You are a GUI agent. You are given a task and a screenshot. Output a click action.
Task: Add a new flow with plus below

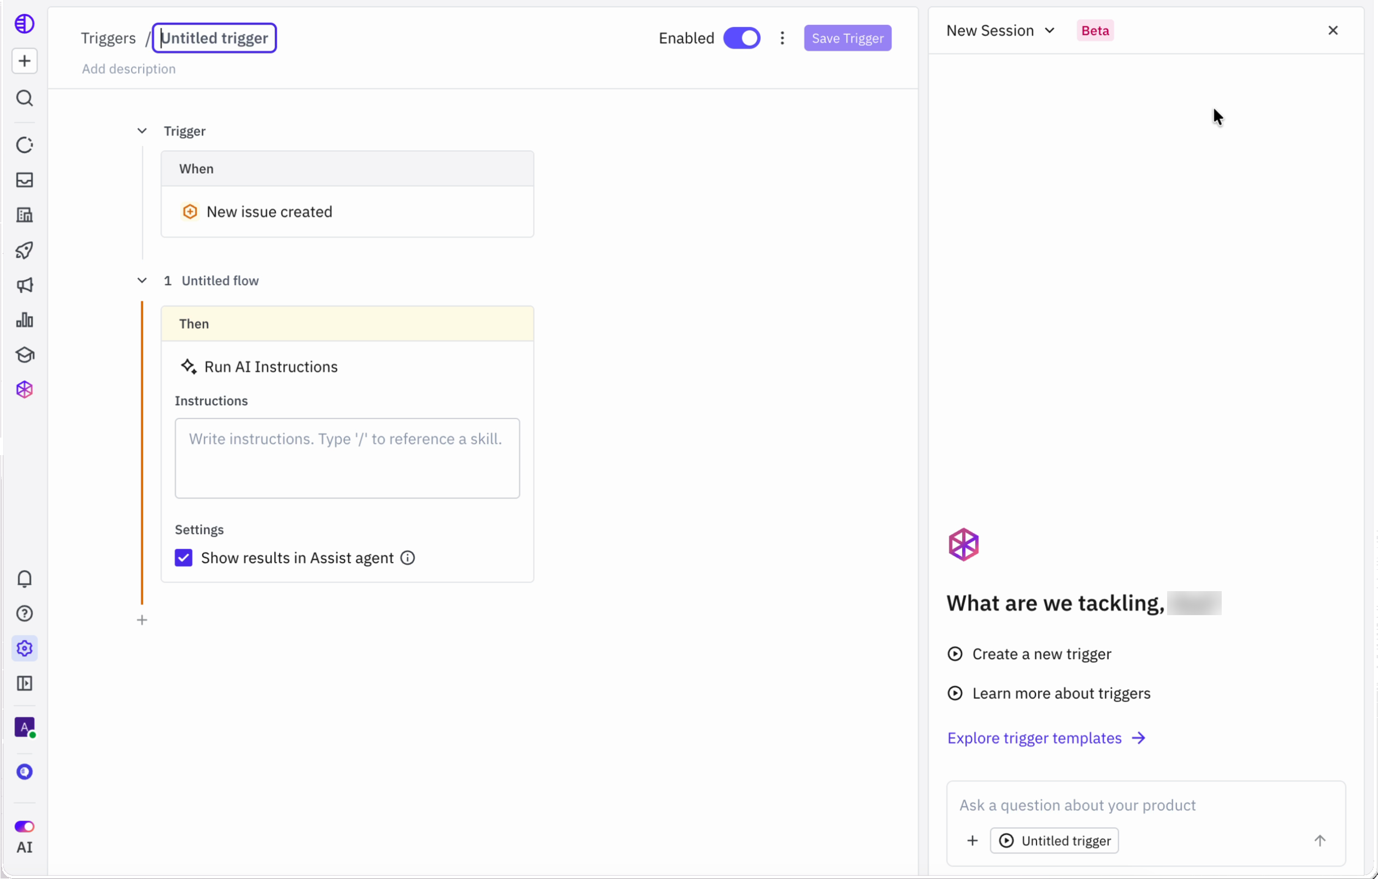142,621
